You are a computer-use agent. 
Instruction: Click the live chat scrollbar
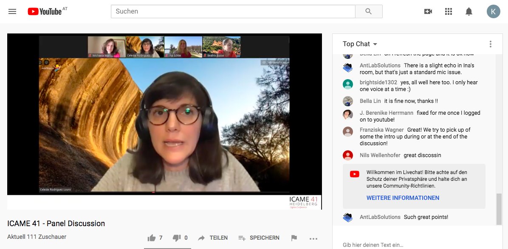click(x=499, y=209)
